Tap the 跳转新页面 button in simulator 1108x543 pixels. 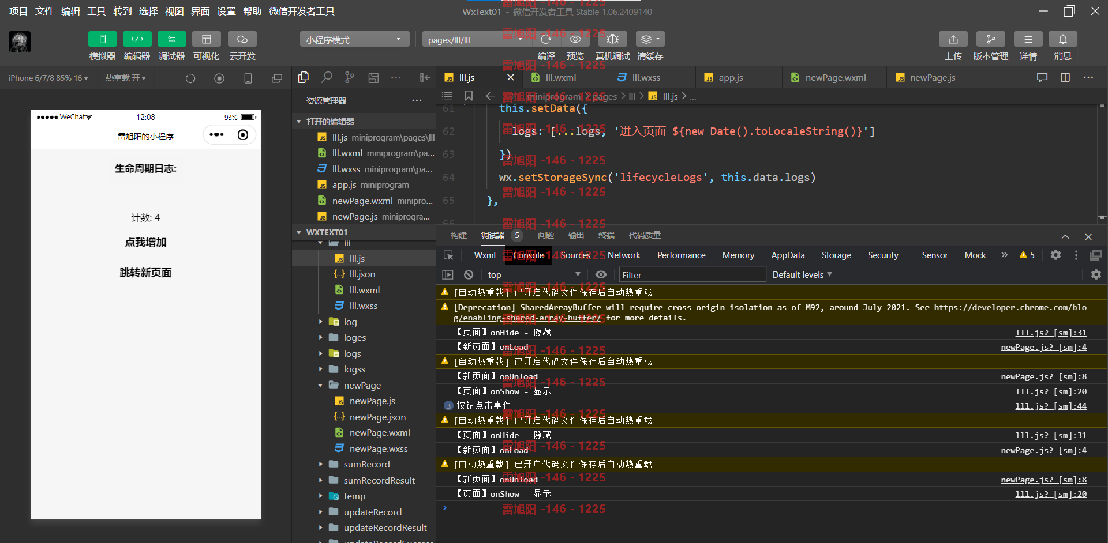pos(145,273)
